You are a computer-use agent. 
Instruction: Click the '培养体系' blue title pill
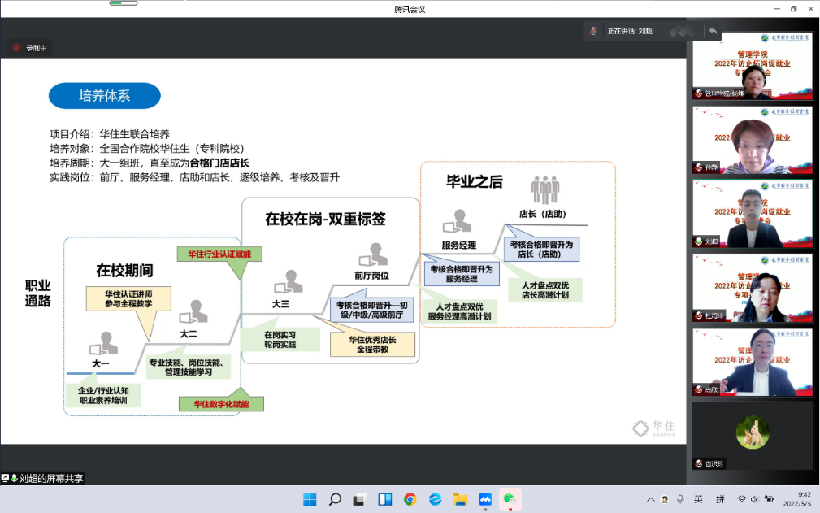[x=105, y=96]
